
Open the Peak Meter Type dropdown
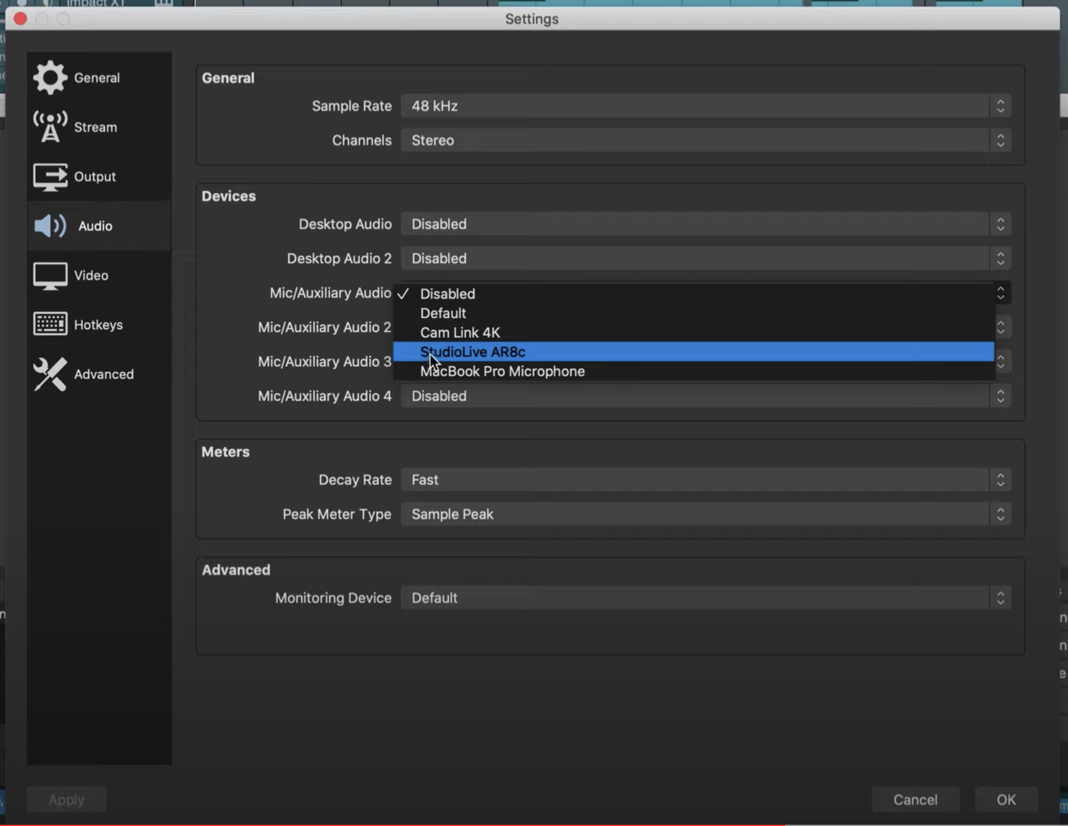[x=706, y=514]
